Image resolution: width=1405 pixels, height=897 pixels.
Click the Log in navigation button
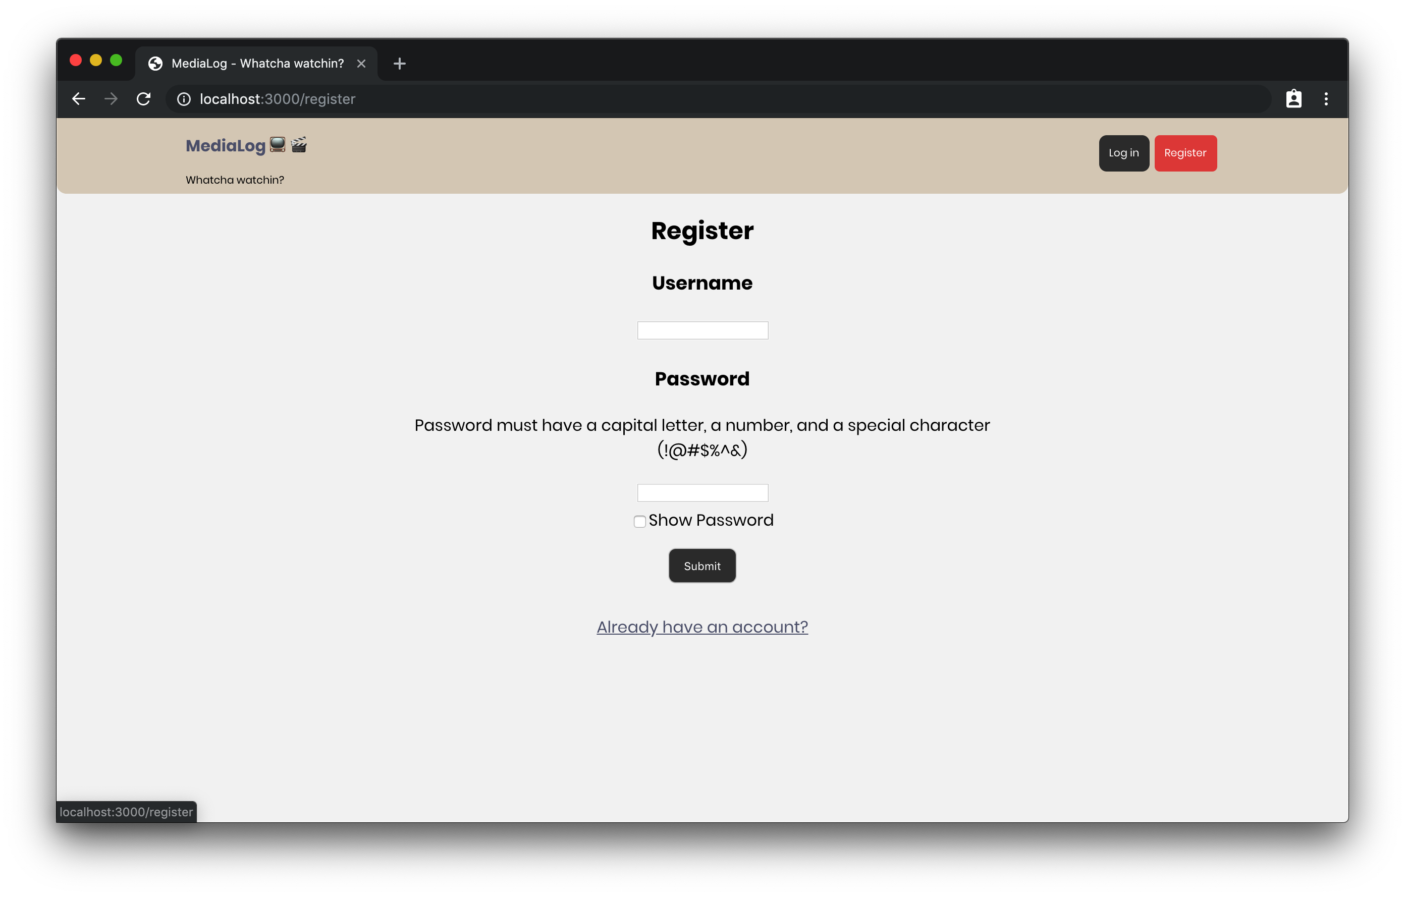[x=1123, y=152]
